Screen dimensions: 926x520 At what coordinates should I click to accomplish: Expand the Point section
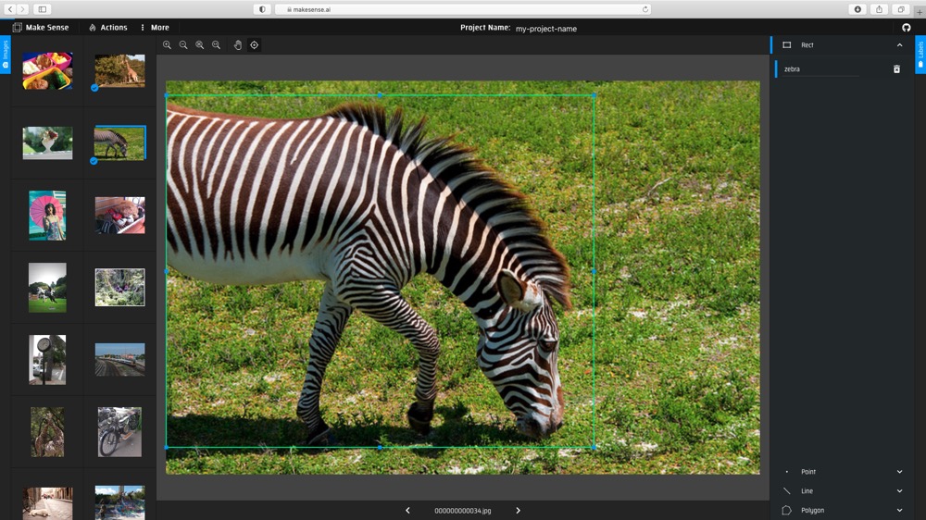tap(899, 472)
